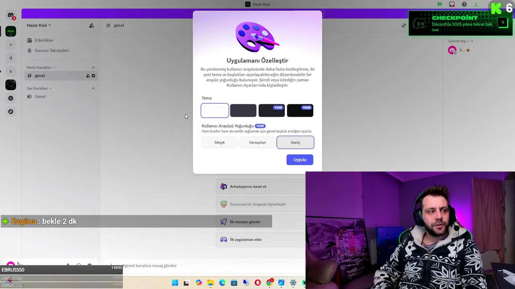Open Etkinlikler events item
The height and width of the screenshot is (289, 515).
click(x=60, y=40)
